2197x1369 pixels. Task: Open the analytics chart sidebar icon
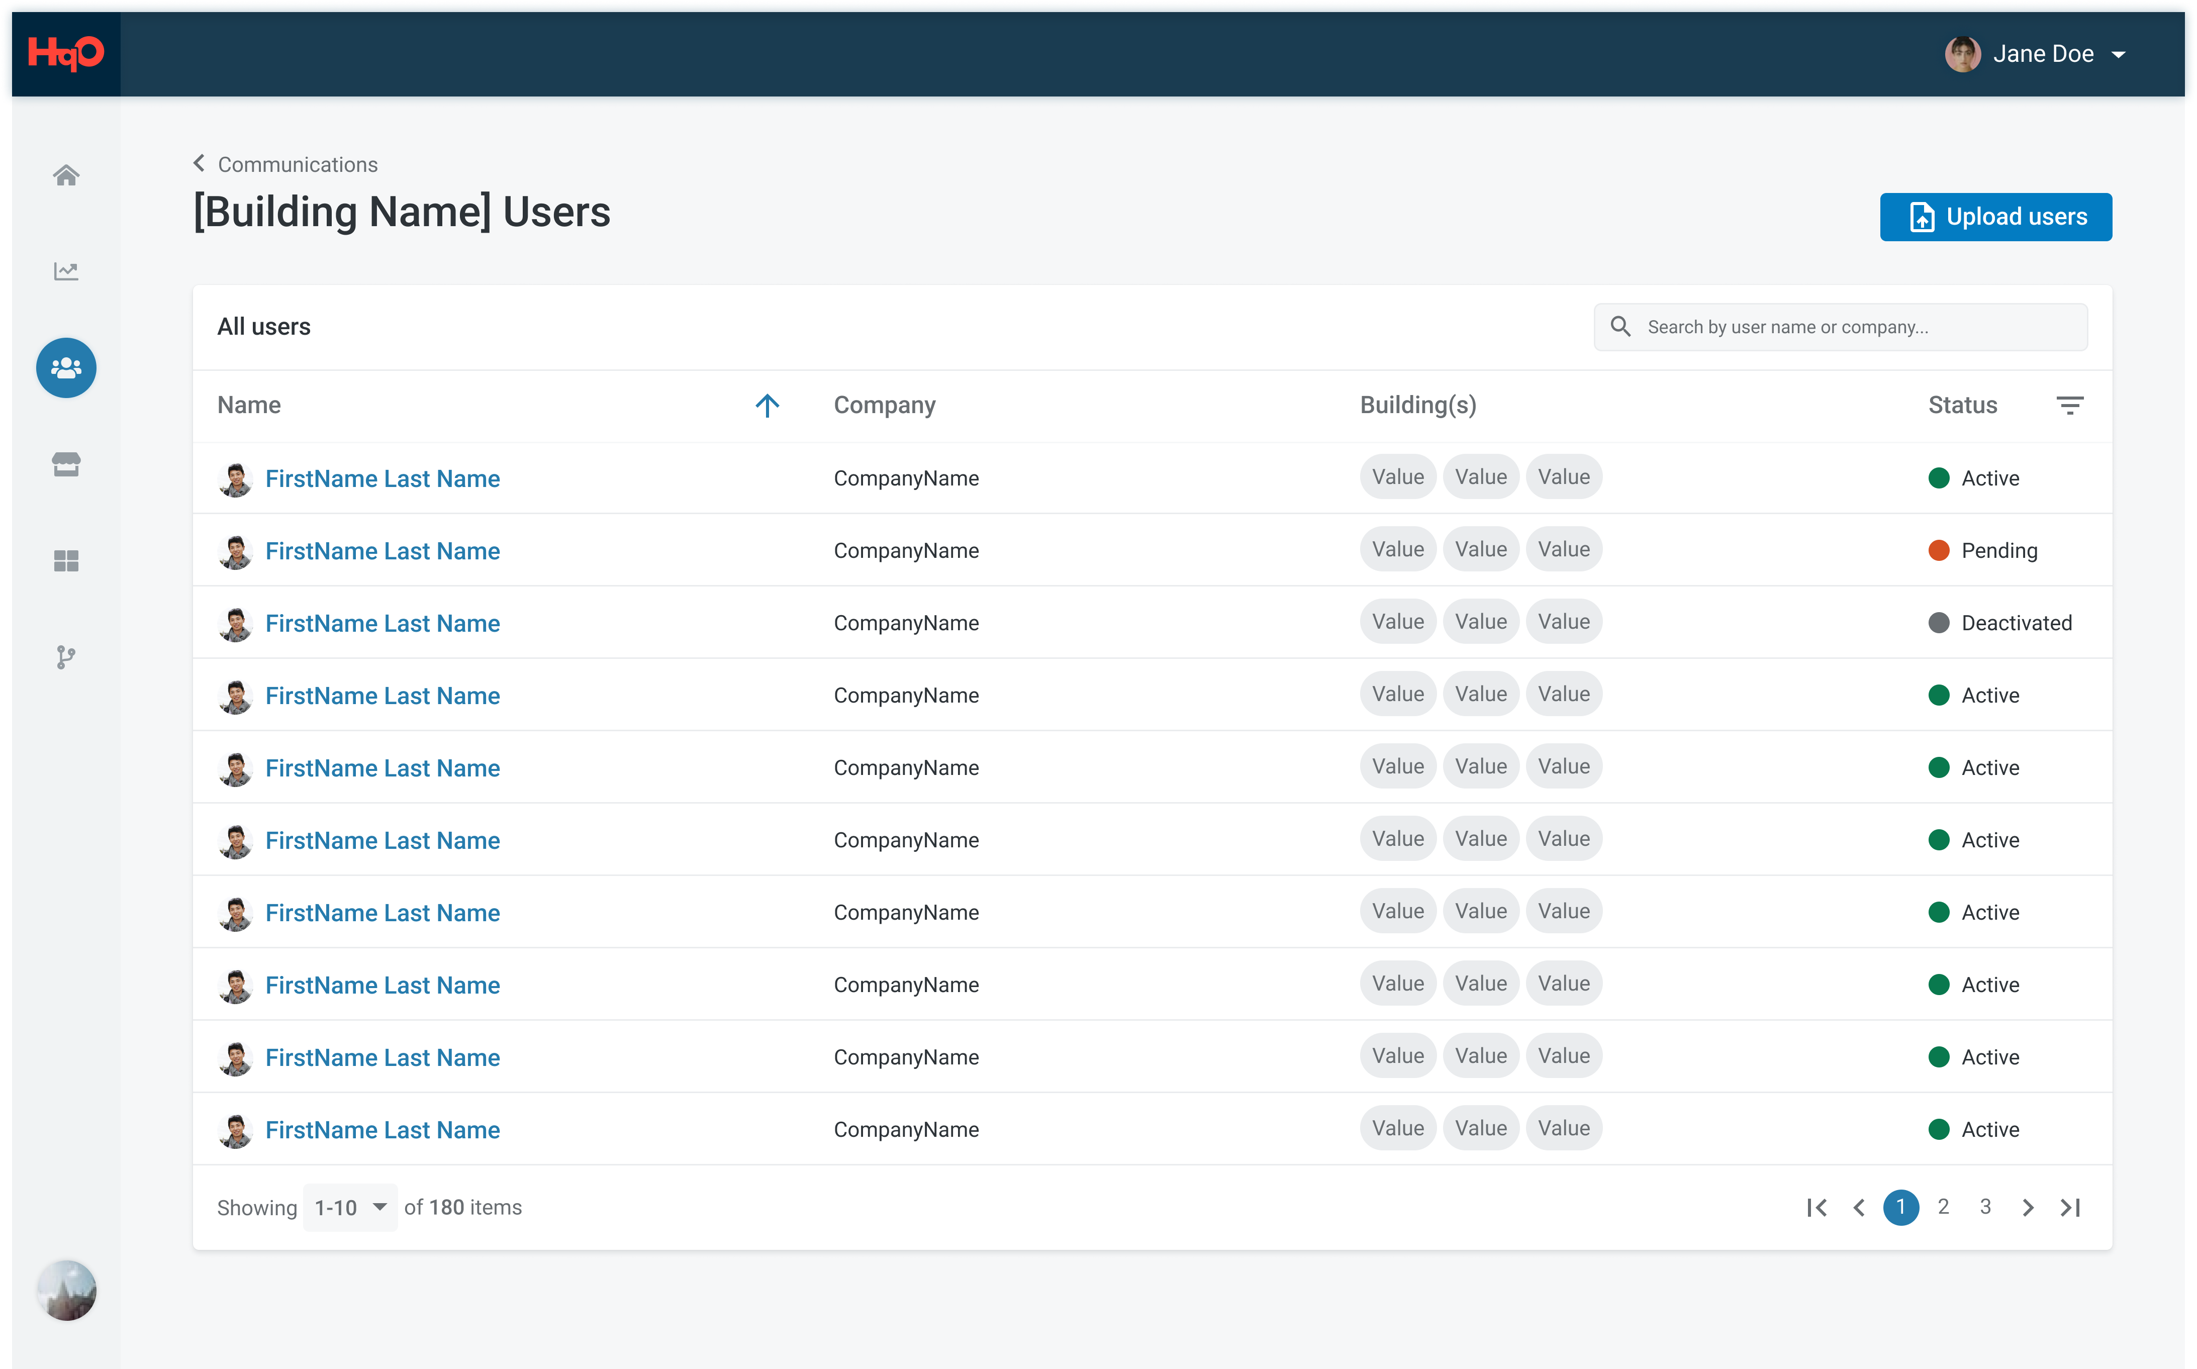pyautogui.click(x=66, y=271)
